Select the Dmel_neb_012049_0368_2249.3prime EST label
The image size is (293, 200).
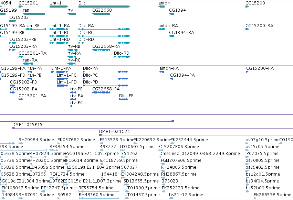[x=200, y=154]
